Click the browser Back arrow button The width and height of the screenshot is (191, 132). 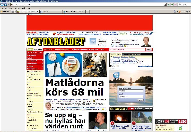tap(2, 5)
